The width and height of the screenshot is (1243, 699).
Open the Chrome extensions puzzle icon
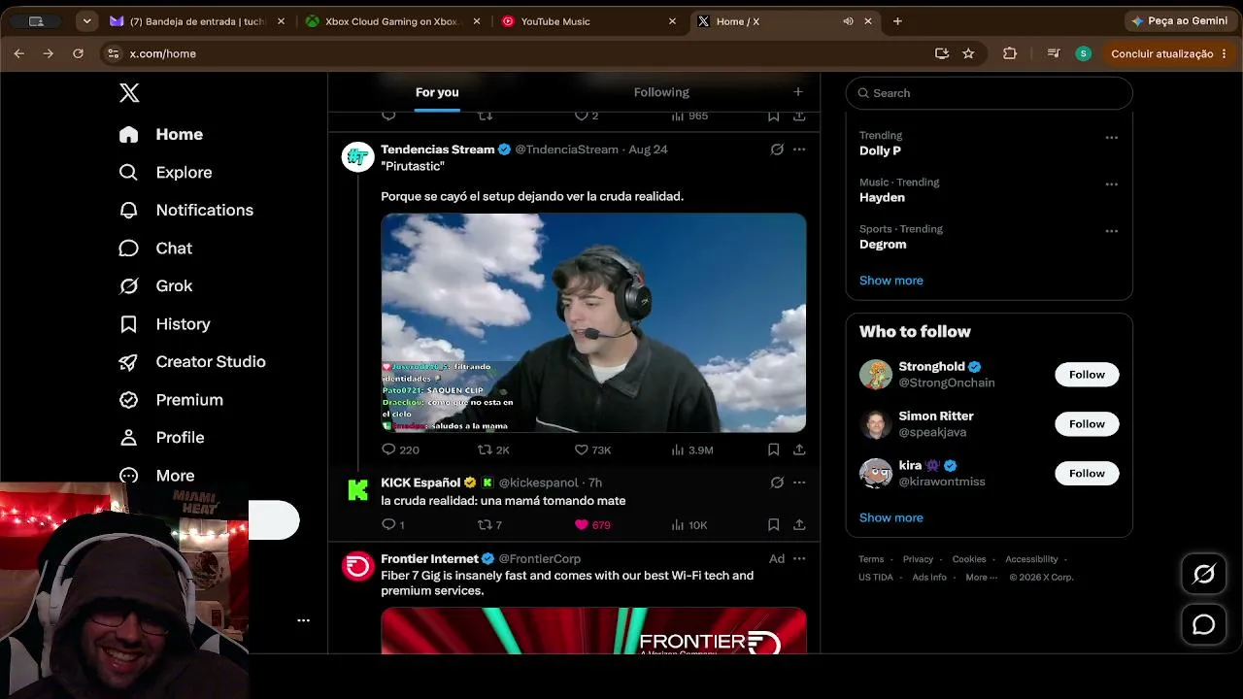tap(1010, 53)
